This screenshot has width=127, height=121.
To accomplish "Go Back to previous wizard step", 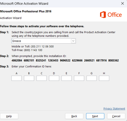I will (x=74, y=116).
